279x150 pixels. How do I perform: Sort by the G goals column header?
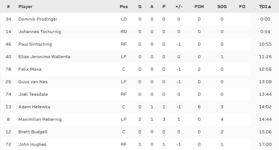coord(140,7)
